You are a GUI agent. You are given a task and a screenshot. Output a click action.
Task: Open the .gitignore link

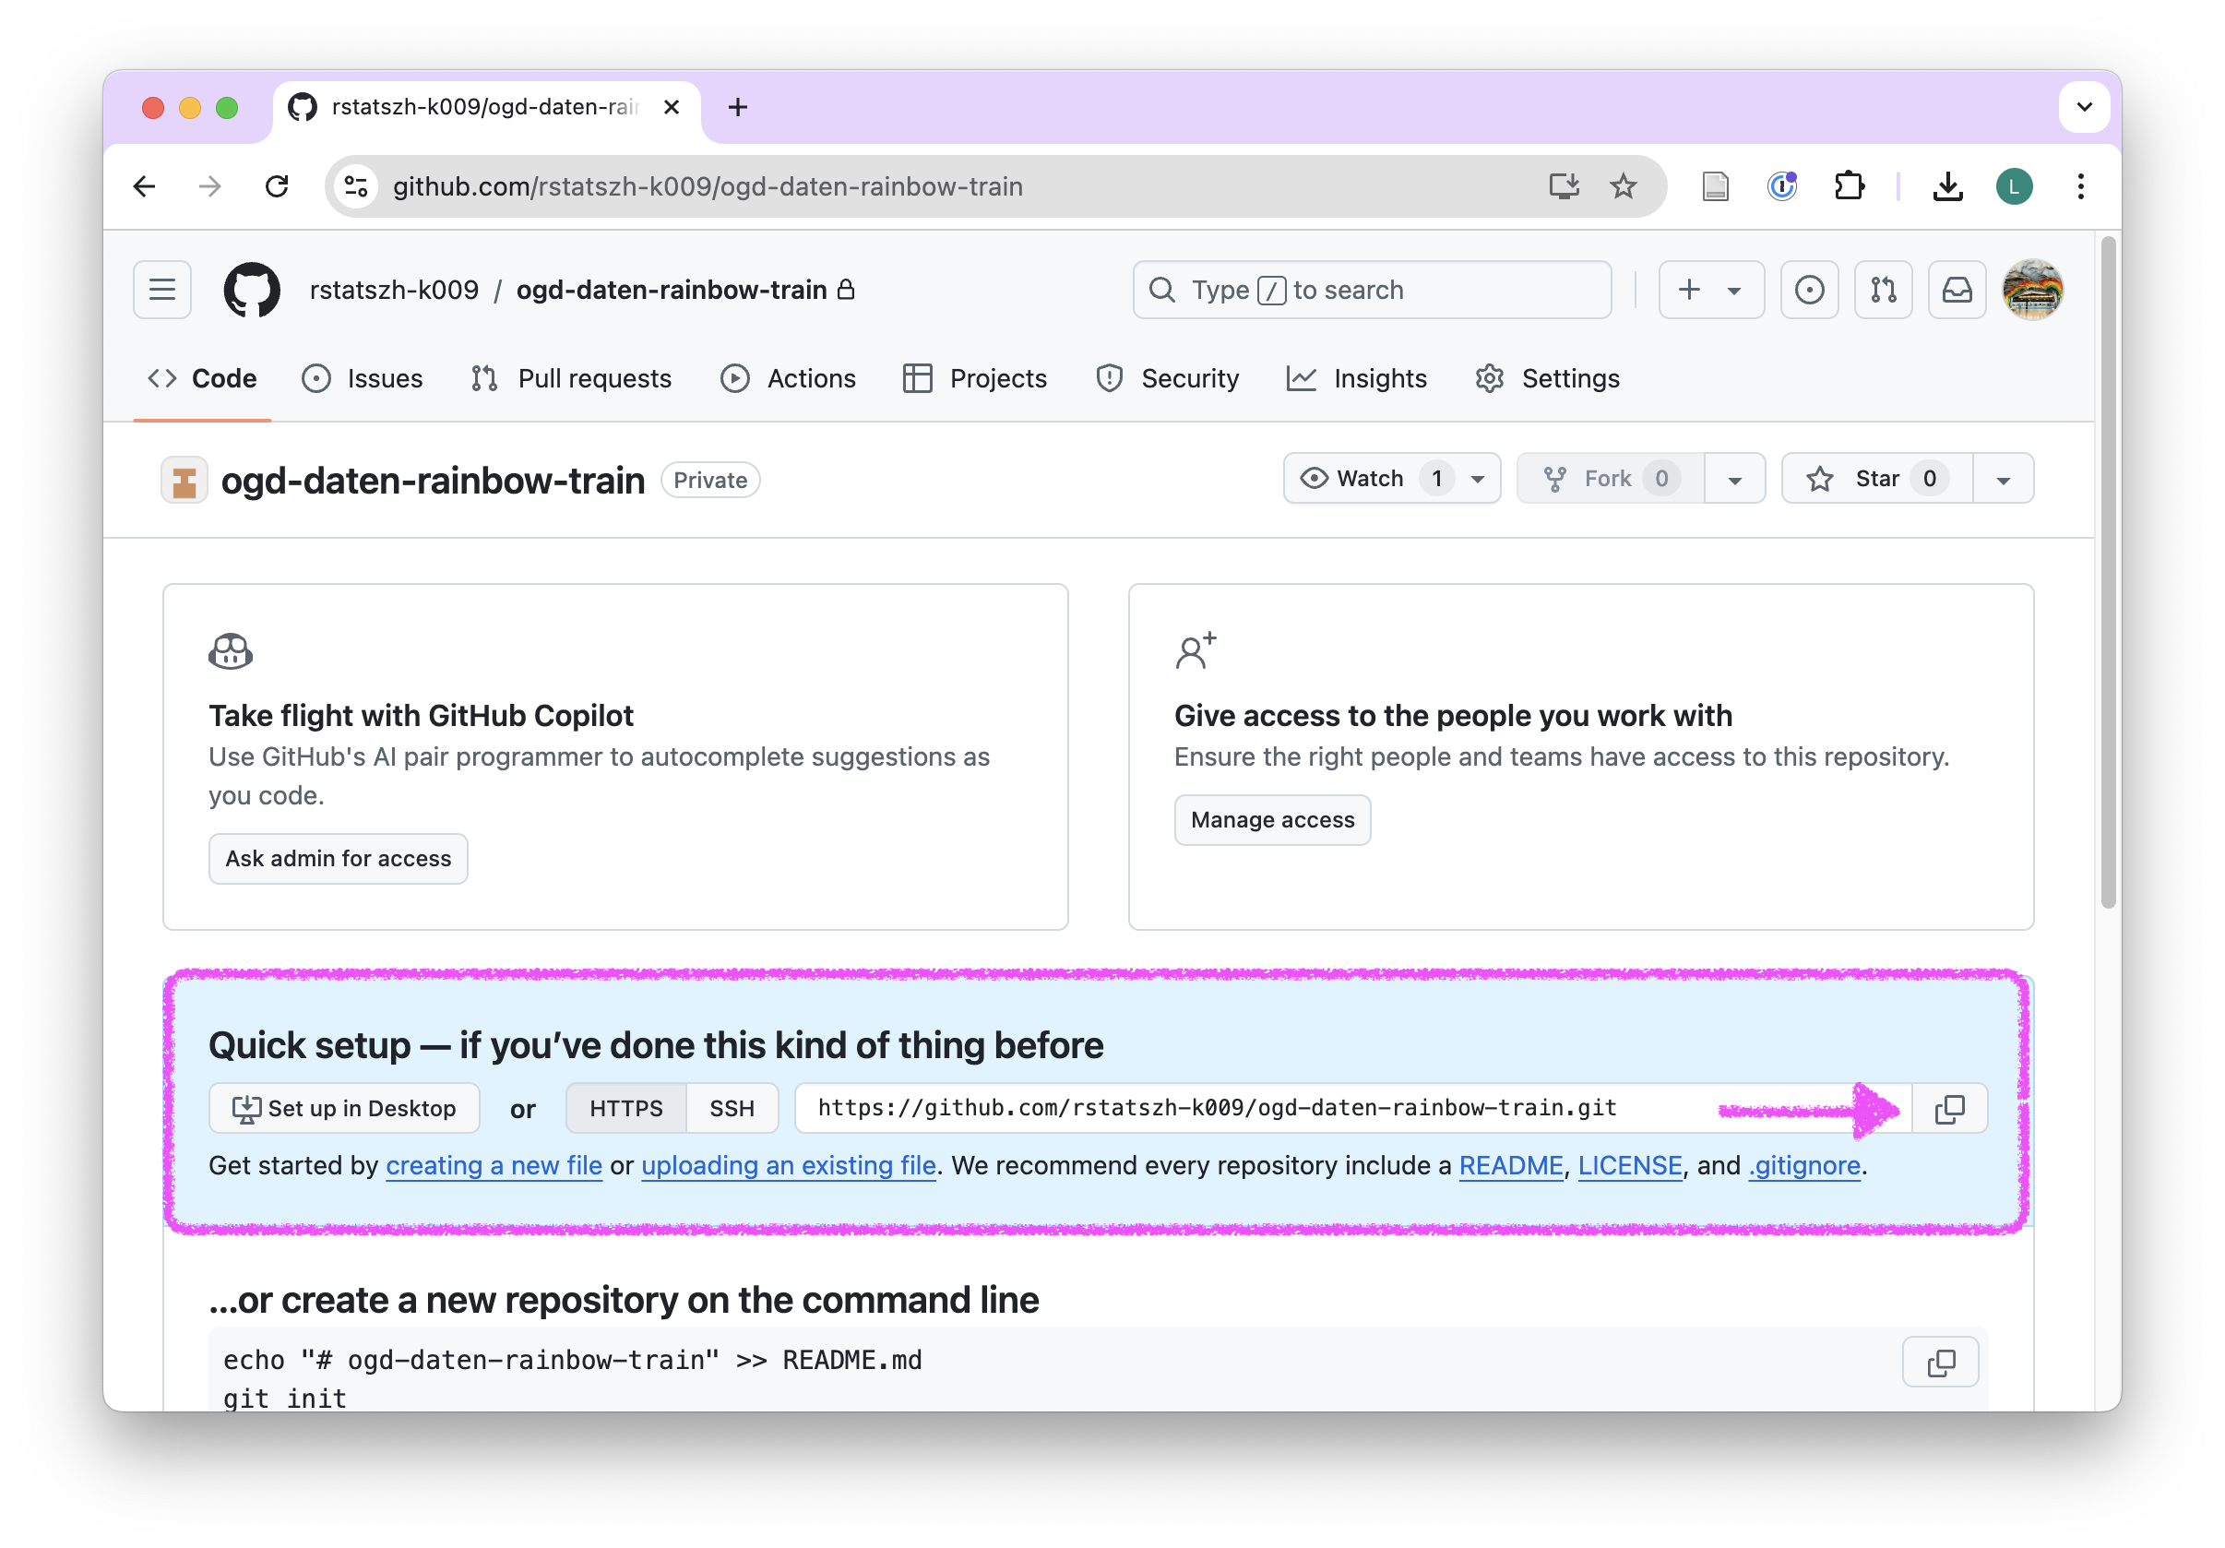click(x=1804, y=1165)
